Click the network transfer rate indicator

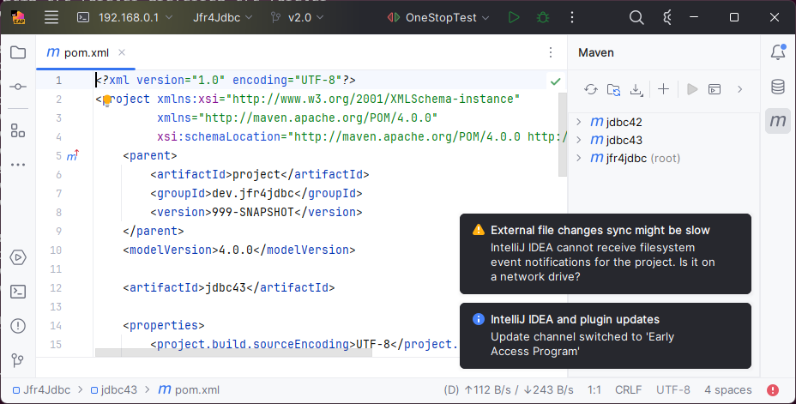coord(509,389)
